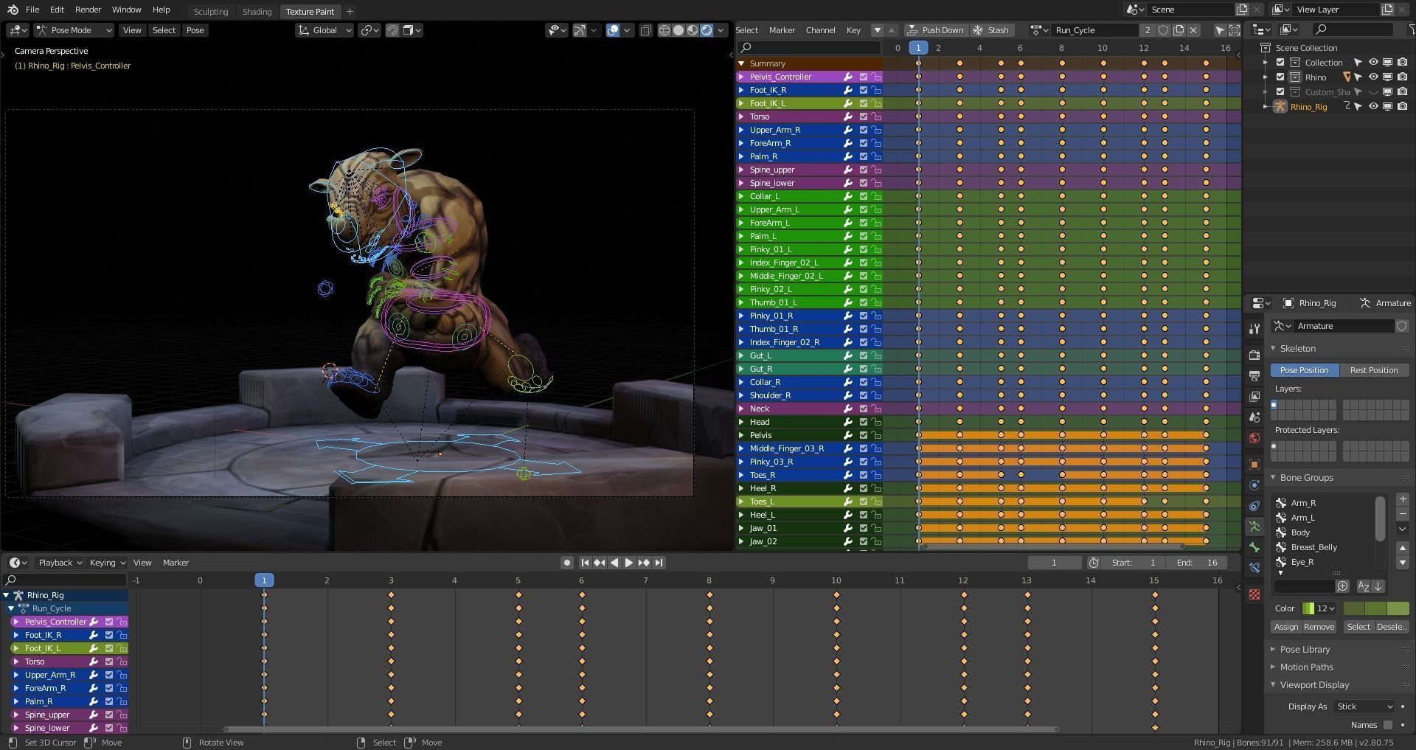The height and width of the screenshot is (750, 1416).
Task: Open the Render menu
Action: pos(88,10)
